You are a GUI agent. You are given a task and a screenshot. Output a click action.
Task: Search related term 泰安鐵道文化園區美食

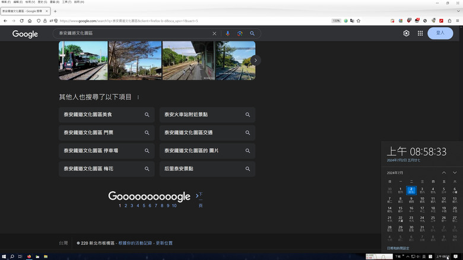click(x=107, y=114)
